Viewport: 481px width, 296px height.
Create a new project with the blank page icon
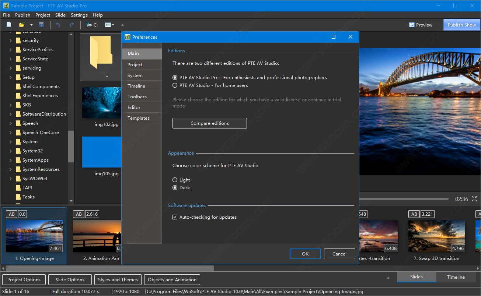[9, 25]
